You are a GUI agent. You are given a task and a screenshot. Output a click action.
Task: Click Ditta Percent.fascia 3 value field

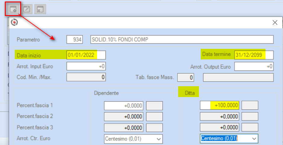220,128
